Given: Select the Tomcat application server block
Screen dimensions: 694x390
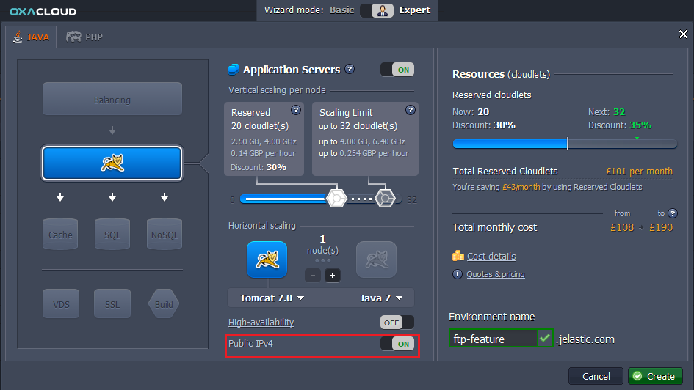Looking at the screenshot, I should pos(112,163).
